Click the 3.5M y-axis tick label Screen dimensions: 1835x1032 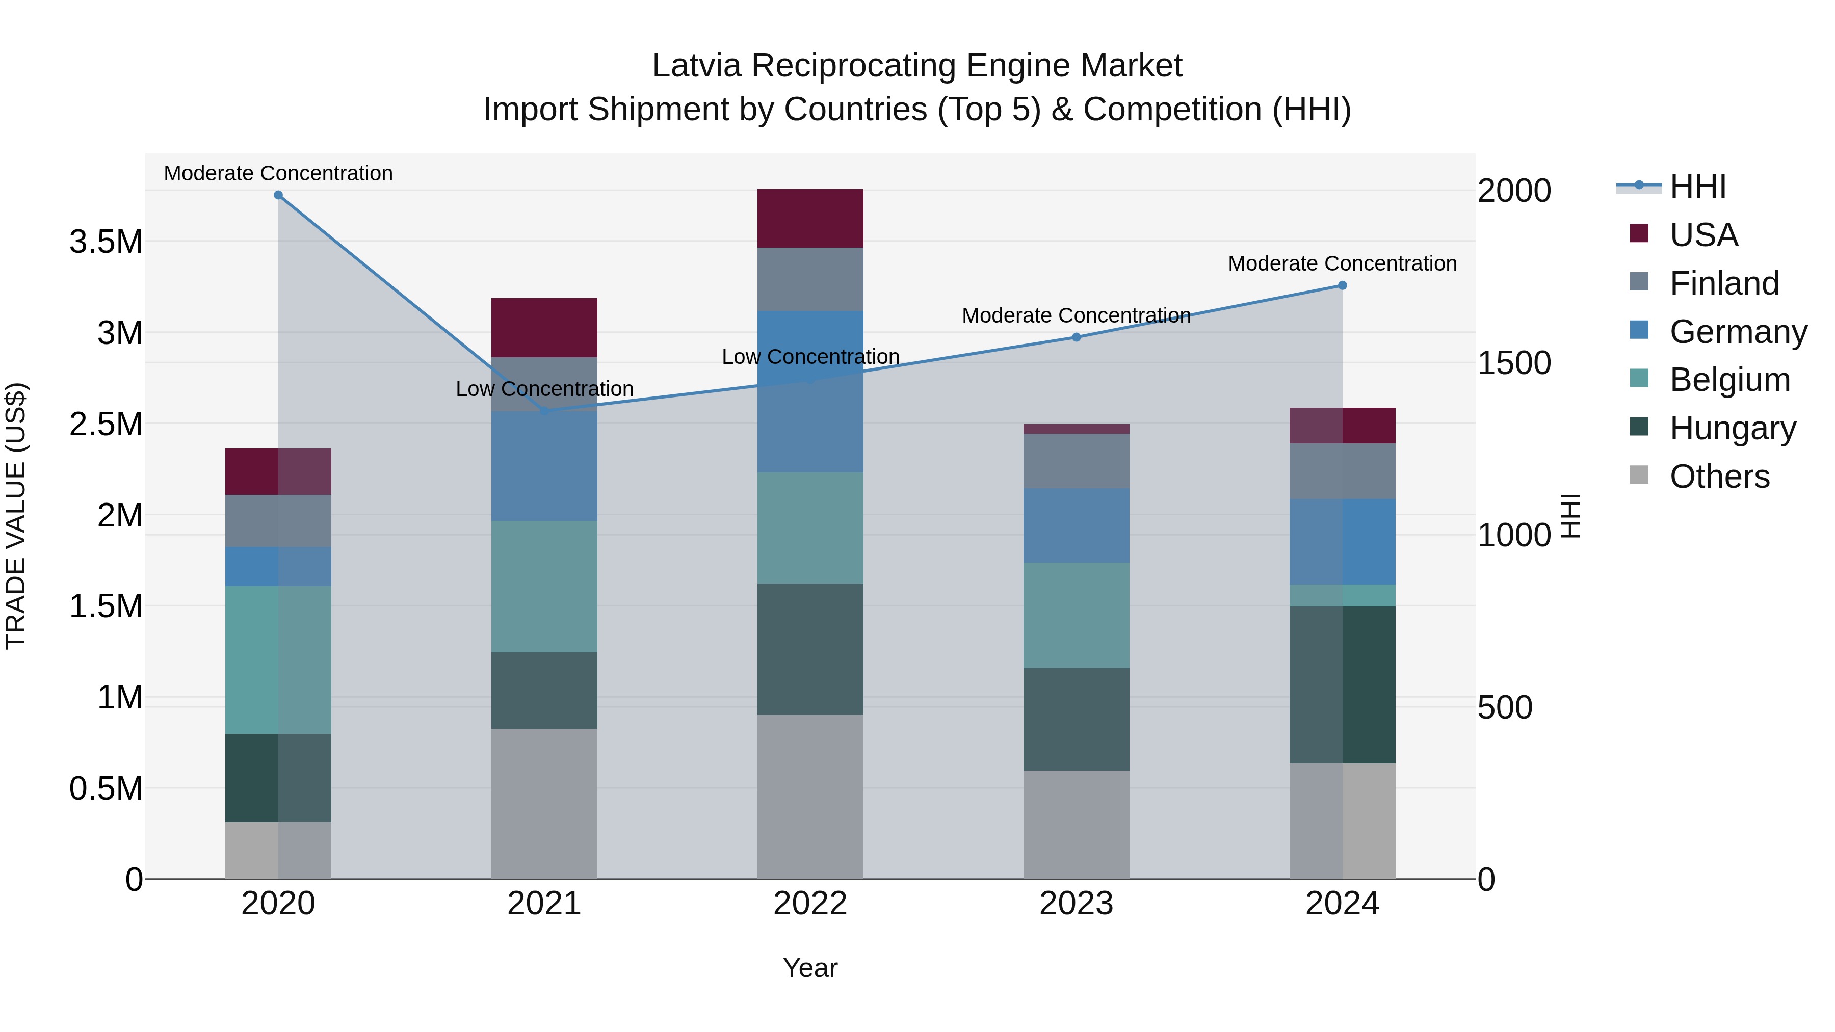point(106,242)
